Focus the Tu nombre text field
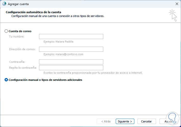Screen dimensions: 181x127 pos(71,37)
